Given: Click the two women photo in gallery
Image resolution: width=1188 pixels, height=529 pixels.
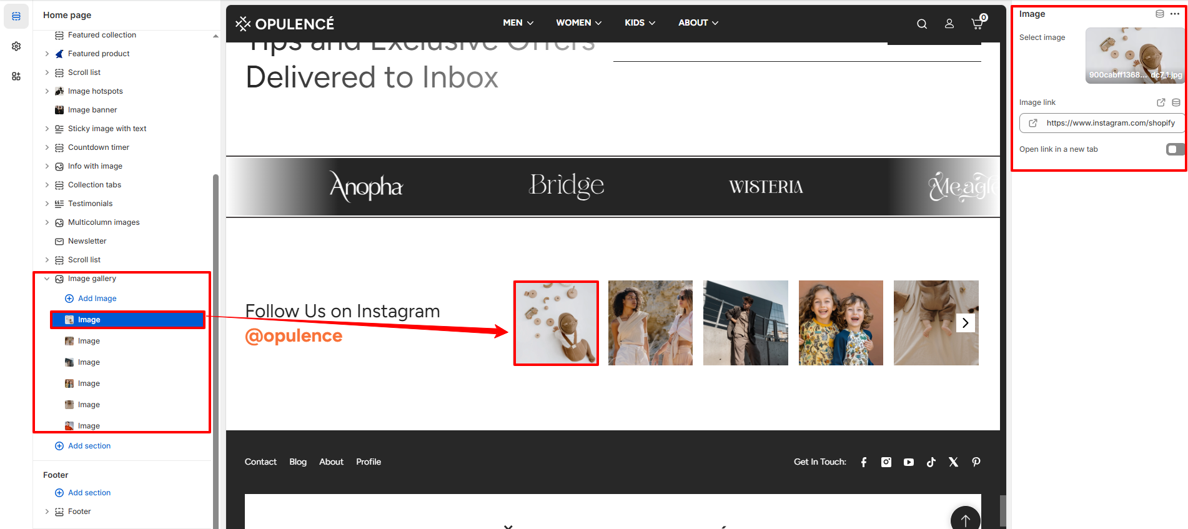Looking at the screenshot, I should [650, 323].
